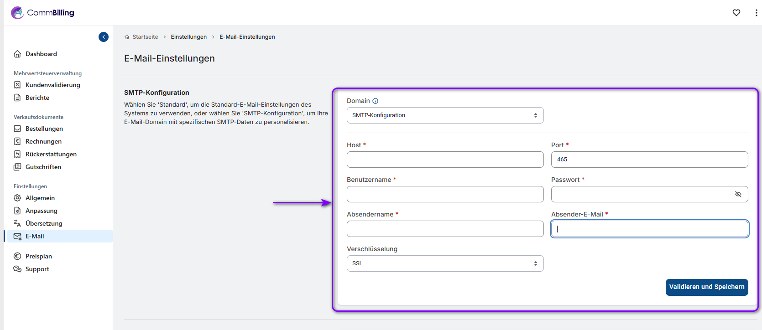The height and width of the screenshot is (330, 762).
Task: Click the Preisplan euro icon
Action: click(x=17, y=256)
